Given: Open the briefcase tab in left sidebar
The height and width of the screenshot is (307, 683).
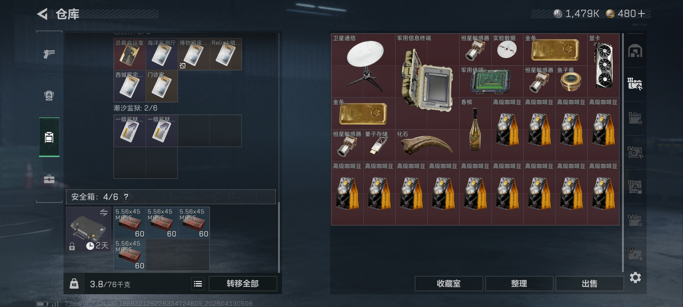Looking at the screenshot, I should coord(49,179).
